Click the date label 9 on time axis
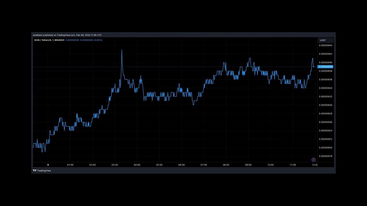Image resolution: width=367 pixels, height=206 pixels. pos(48,165)
